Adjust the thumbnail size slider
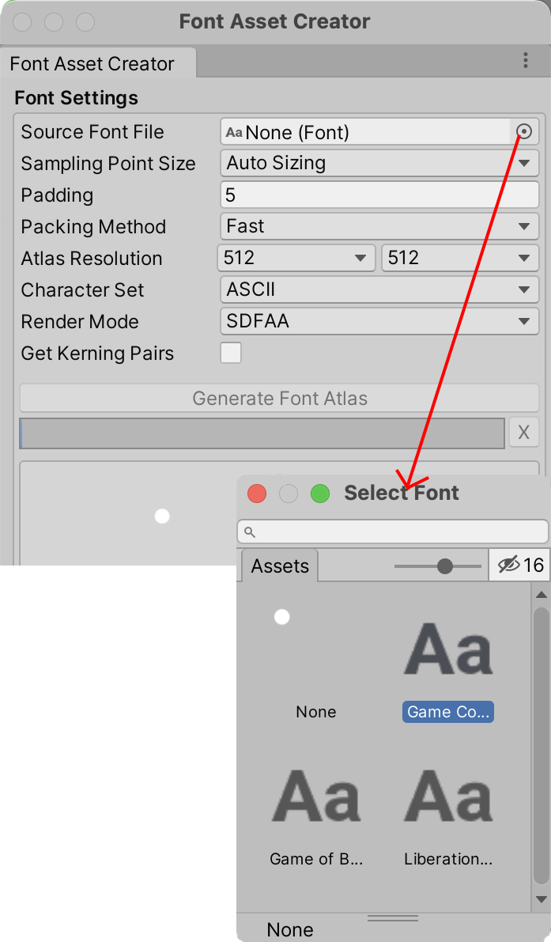This screenshot has height=942, width=551. (x=444, y=566)
